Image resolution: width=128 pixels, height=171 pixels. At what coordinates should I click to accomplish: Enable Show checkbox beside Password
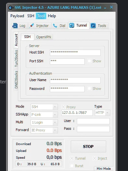pyautogui.click(x=89, y=89)
